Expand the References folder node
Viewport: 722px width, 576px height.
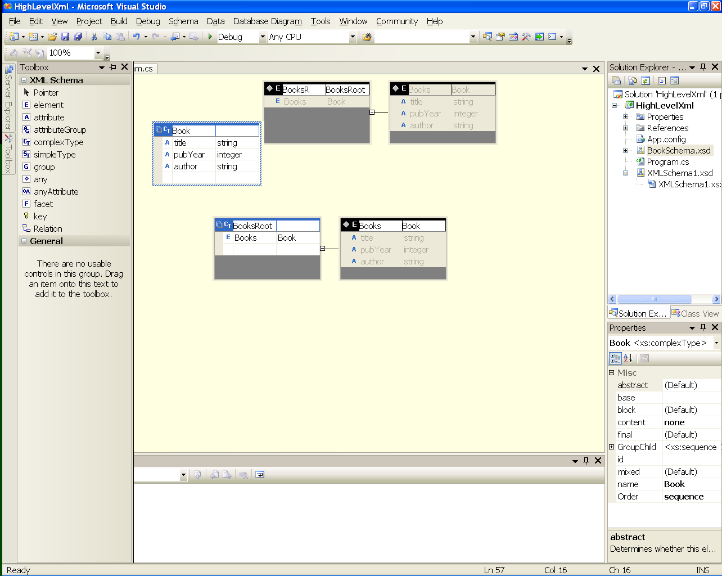625,128
